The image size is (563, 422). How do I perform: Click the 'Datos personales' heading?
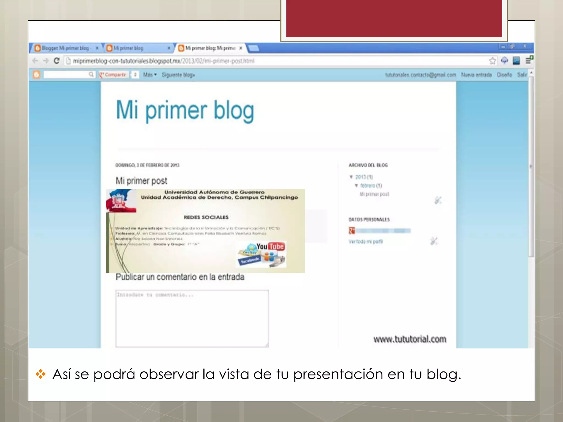(369, 220)
